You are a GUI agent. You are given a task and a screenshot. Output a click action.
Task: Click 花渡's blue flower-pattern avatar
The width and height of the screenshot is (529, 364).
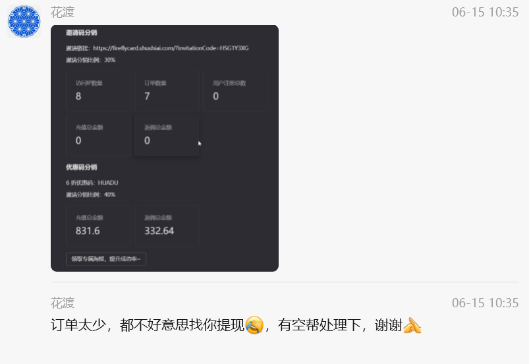[24, 21]
